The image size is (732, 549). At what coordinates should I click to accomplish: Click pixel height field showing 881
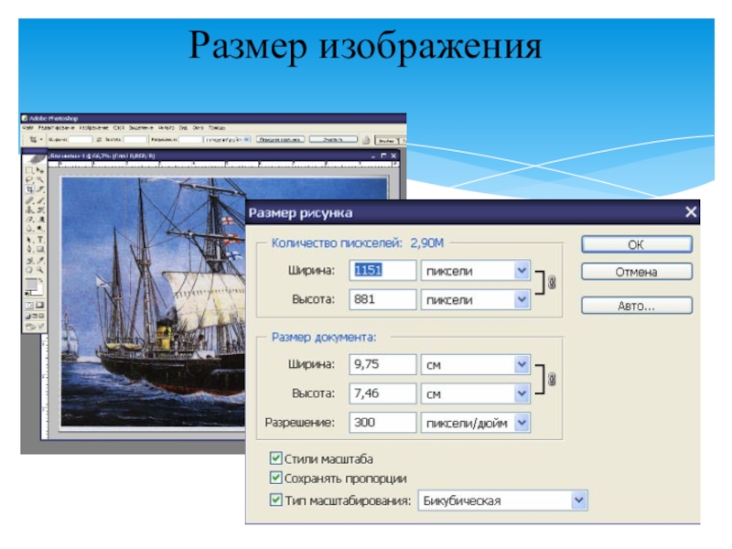pyautogui.click(x=382, y=299)
